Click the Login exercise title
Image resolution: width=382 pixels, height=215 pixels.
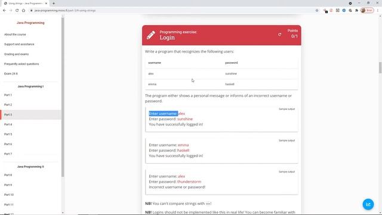pyautogui.click(x=167, y=38)
